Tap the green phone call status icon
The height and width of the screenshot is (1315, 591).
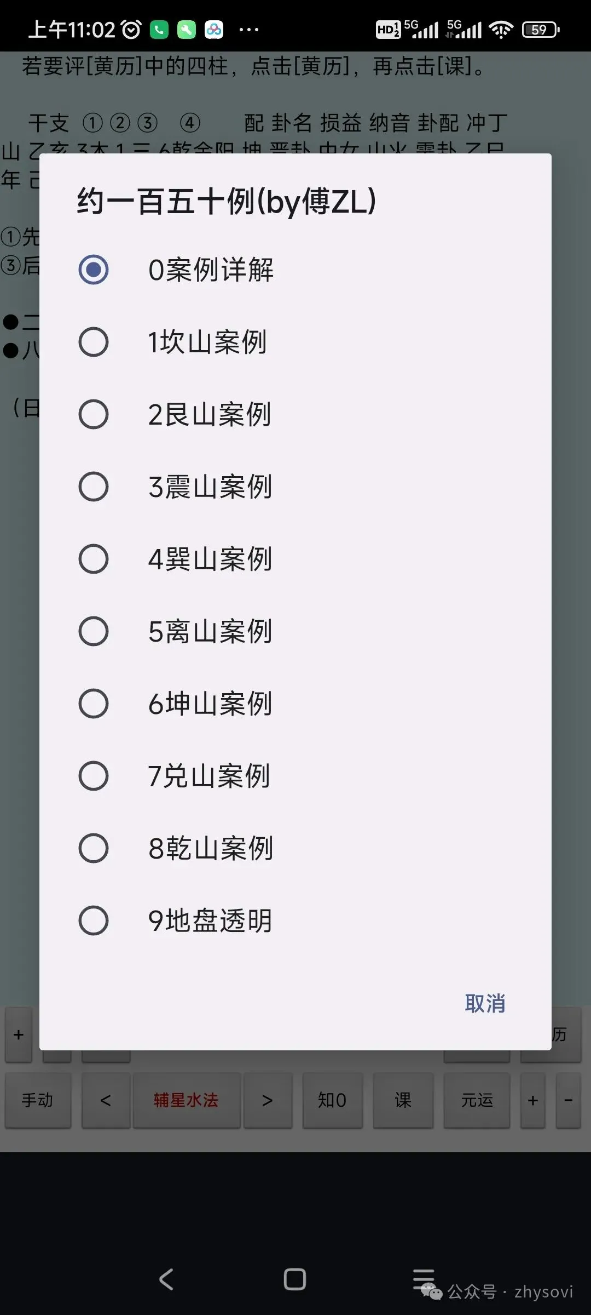tap(159, 30)
